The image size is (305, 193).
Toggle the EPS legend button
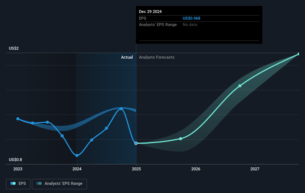[x=18, y=184]
